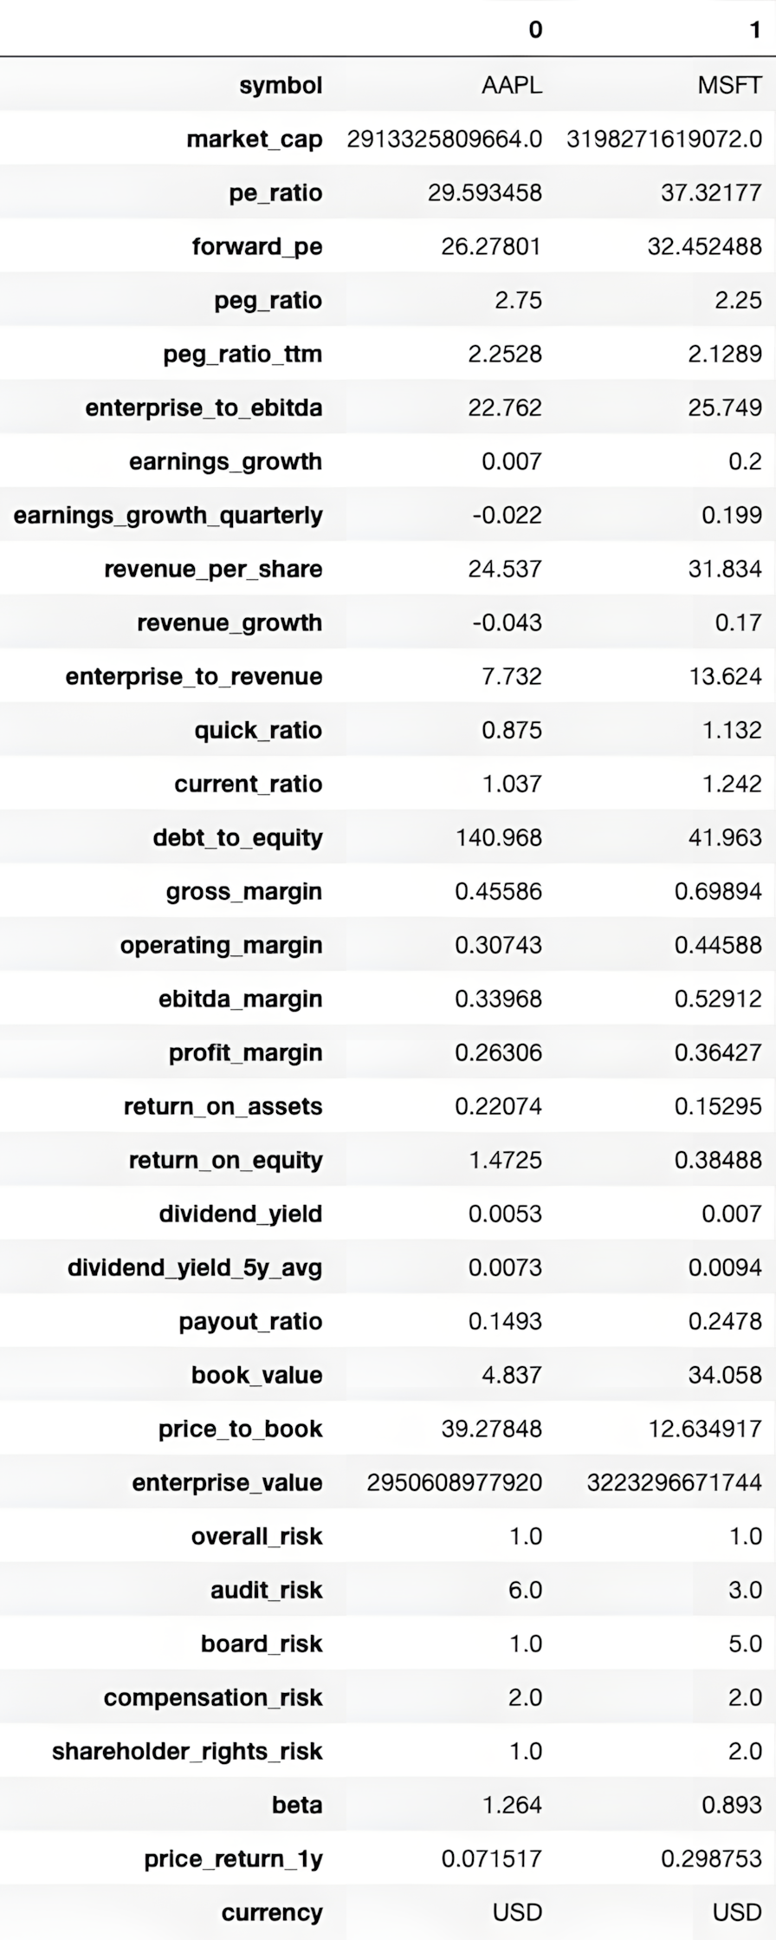This screenshot has height=1940, width=776.
Task: Select the enterprise_value row label
Action: (x=227, y=1483)
